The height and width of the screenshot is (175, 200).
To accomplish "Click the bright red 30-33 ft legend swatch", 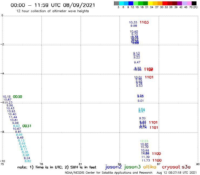I will 165,3.
